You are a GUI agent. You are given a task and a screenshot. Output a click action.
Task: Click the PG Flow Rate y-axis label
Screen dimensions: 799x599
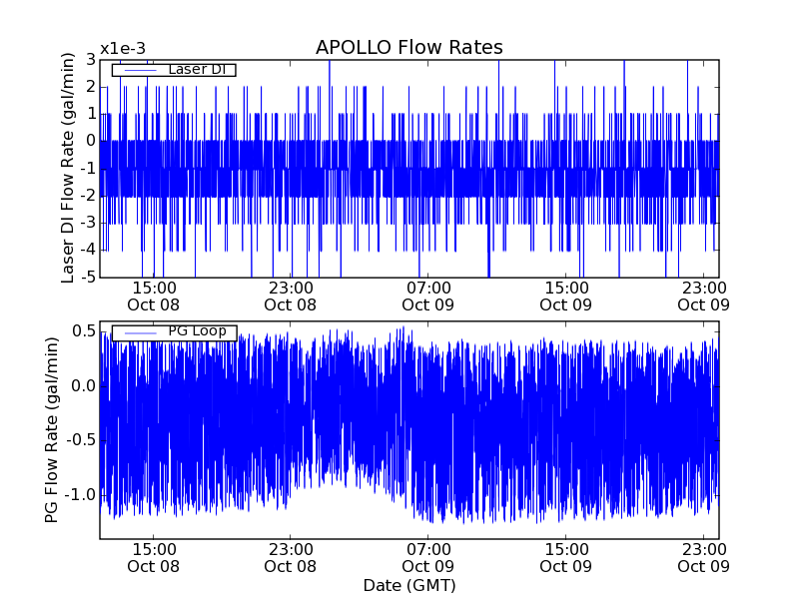pos(51,430)
